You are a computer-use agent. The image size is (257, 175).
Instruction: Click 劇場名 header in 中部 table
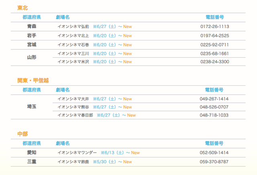(63, 143)
